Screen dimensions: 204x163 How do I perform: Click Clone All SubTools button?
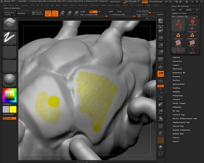(x=185, y=6)
